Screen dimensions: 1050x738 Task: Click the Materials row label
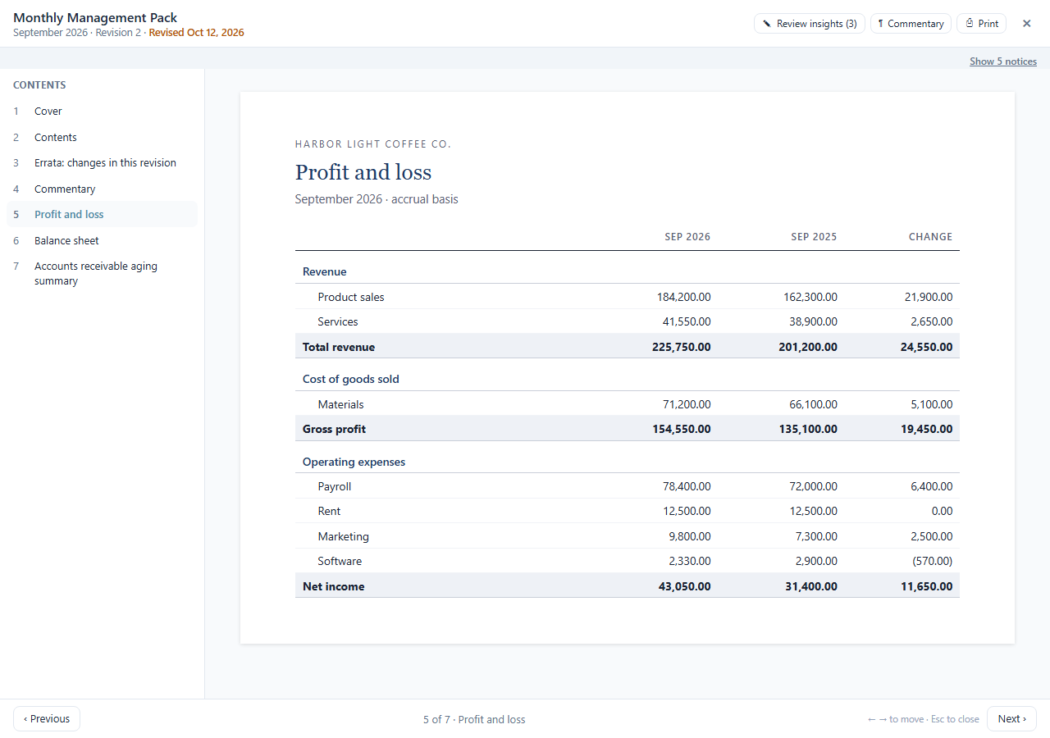340,404
